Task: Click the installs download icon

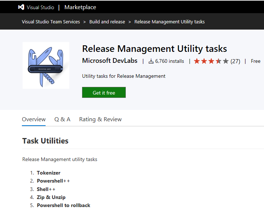Action: pos(151,61)
